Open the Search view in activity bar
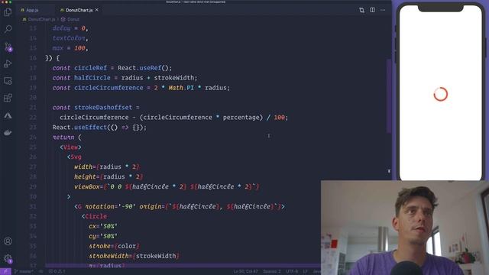 [8, 29]
